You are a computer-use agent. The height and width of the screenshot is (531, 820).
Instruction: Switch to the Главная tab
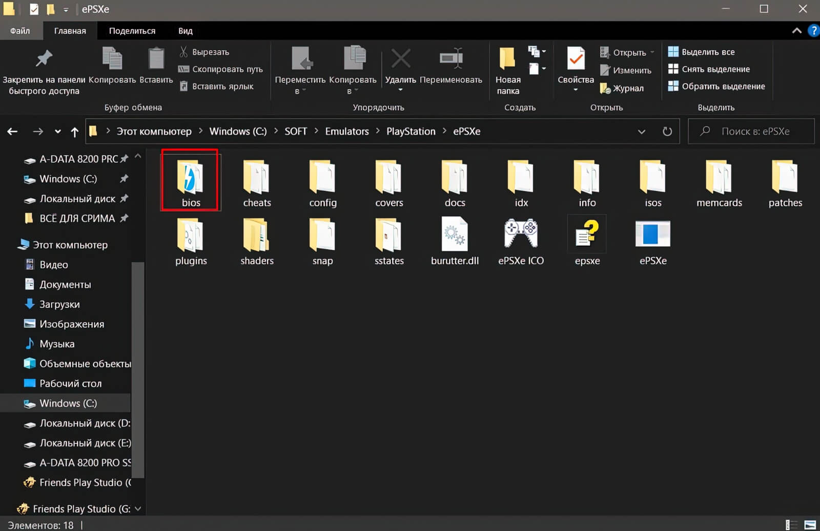pos(70,31)
